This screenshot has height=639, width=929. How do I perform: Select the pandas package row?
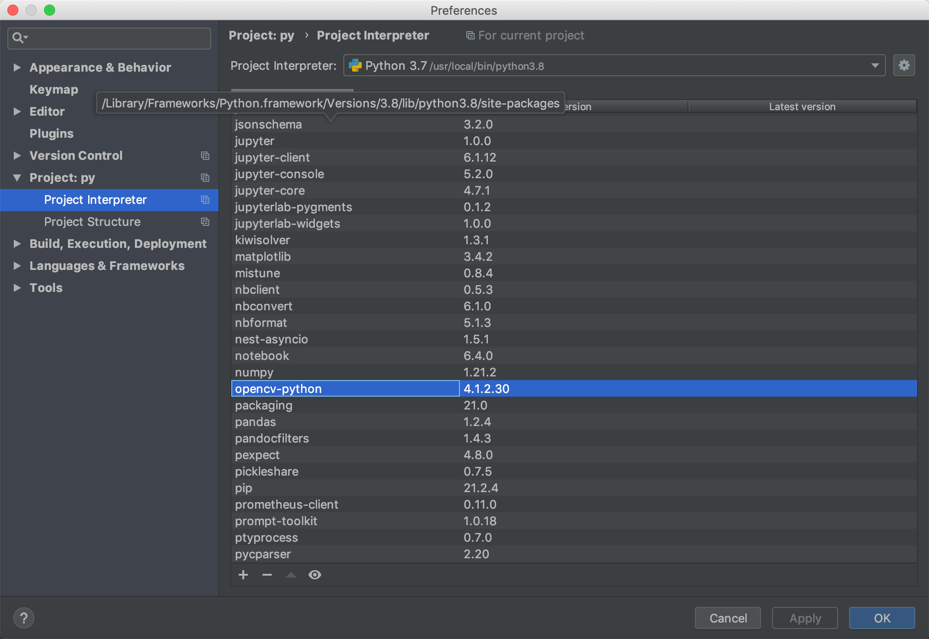click(x=574, y=422)
